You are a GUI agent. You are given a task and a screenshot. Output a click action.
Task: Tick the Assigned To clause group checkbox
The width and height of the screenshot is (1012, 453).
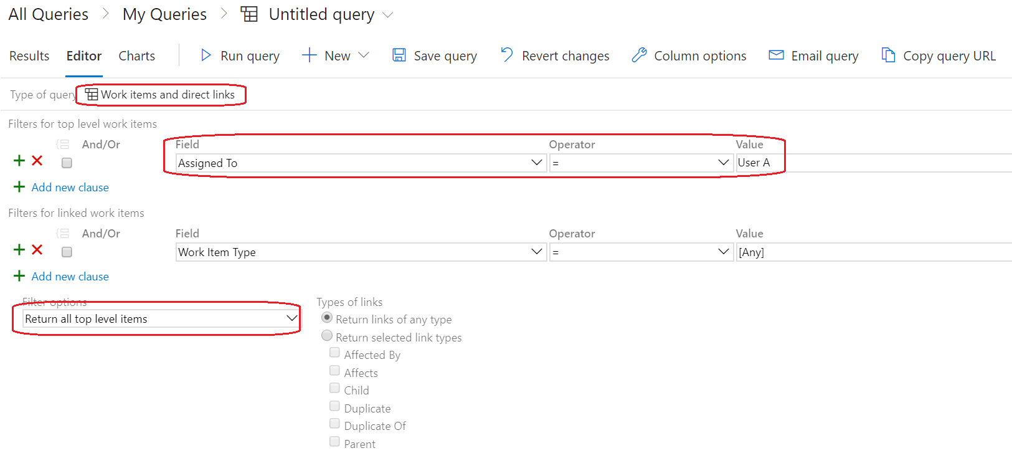pos(67,163)
